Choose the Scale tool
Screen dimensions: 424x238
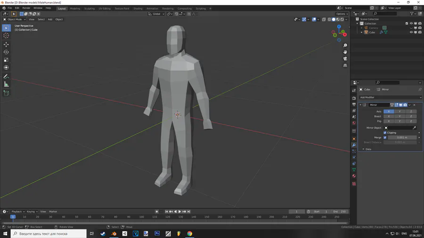[x=6, y=60]
